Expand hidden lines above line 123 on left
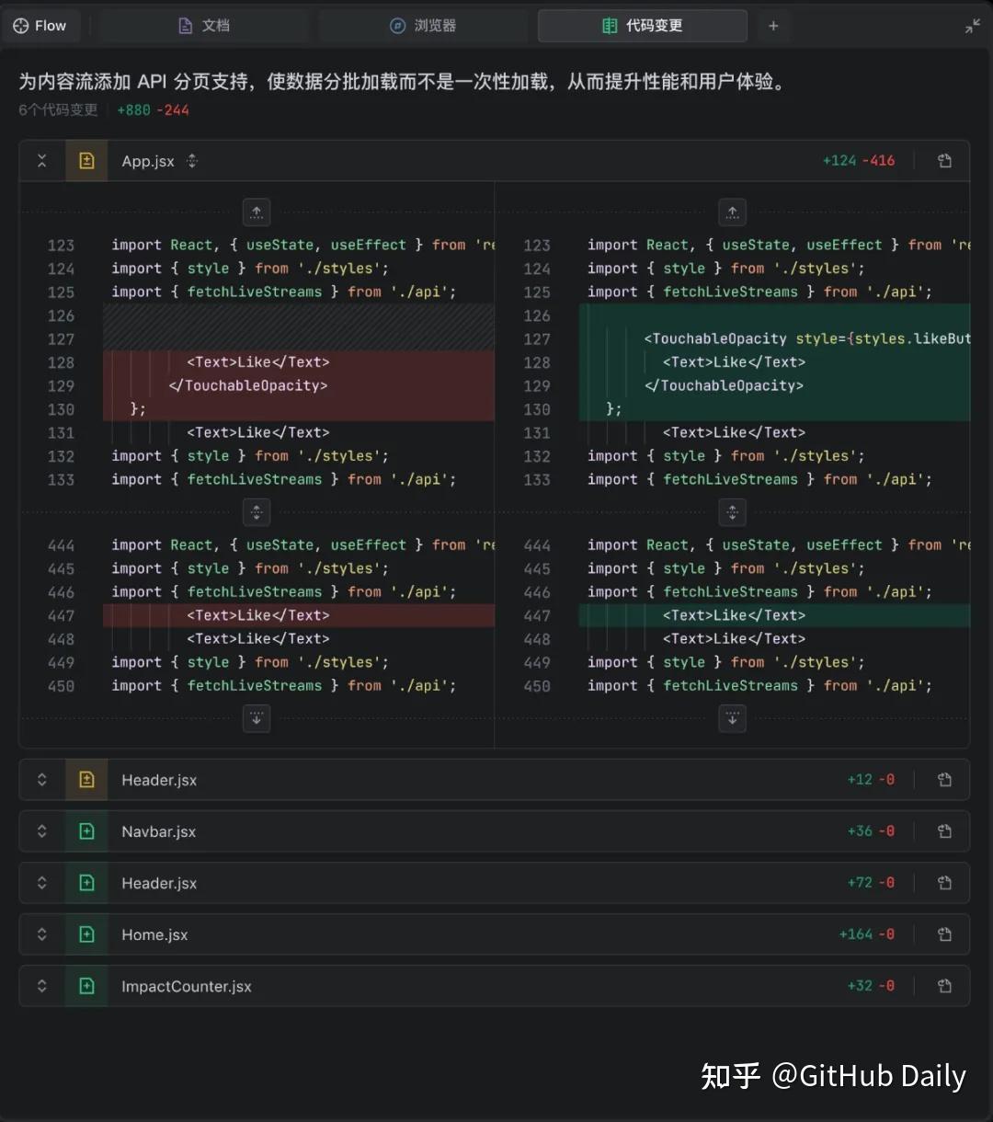The height and width of the screenshot is (1122, 993). point(257,212)
